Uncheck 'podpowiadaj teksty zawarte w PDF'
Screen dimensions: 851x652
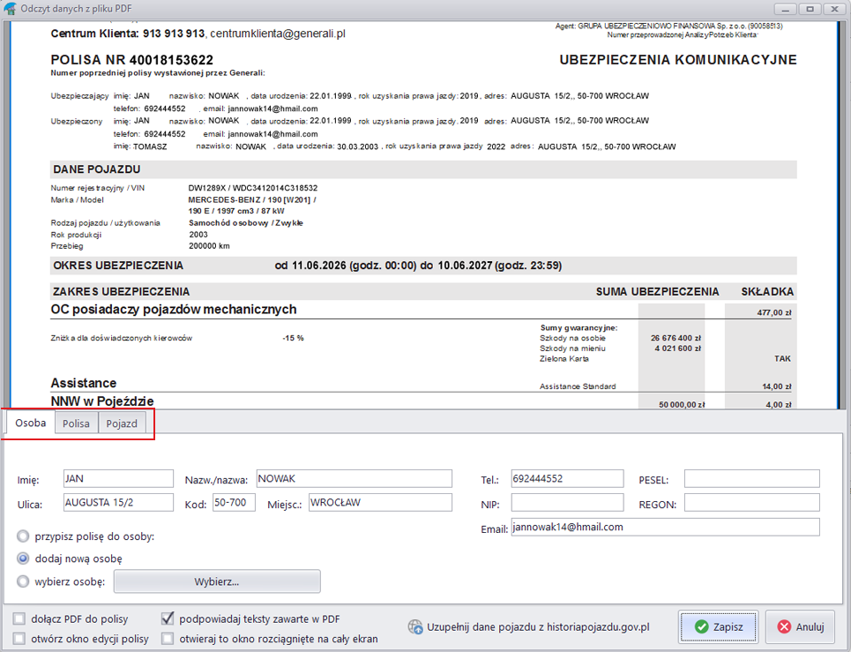click(168, 618)
